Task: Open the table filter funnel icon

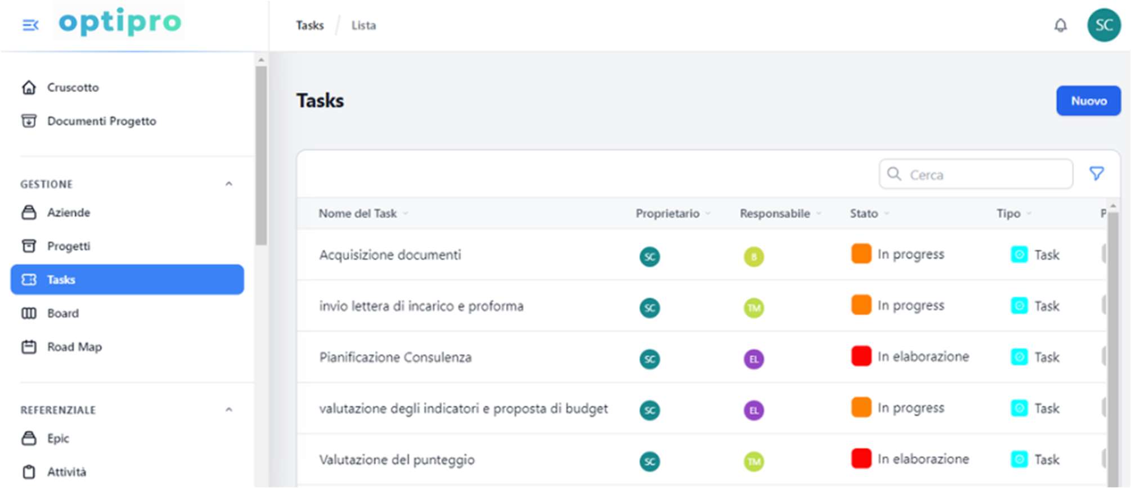Action: click(x=1096, y=174)
